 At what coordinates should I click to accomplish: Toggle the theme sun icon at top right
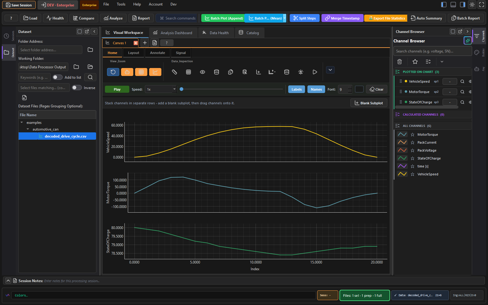coord(472,5)
